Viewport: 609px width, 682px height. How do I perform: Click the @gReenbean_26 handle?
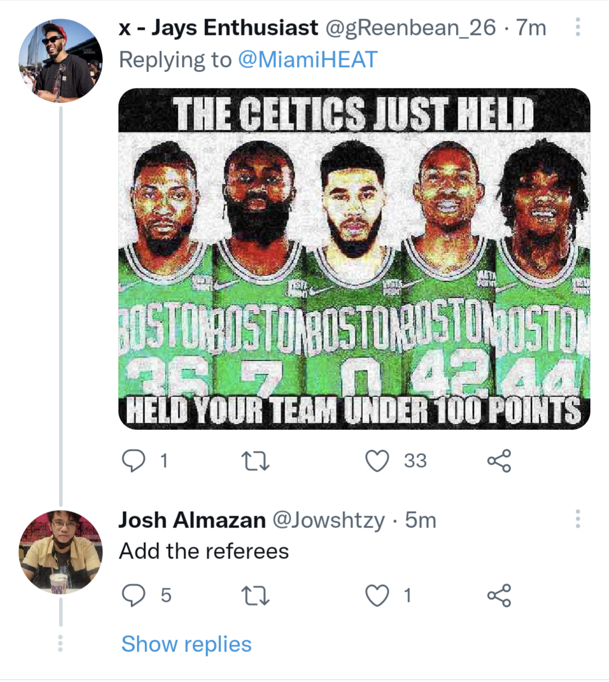click(411, 28)
